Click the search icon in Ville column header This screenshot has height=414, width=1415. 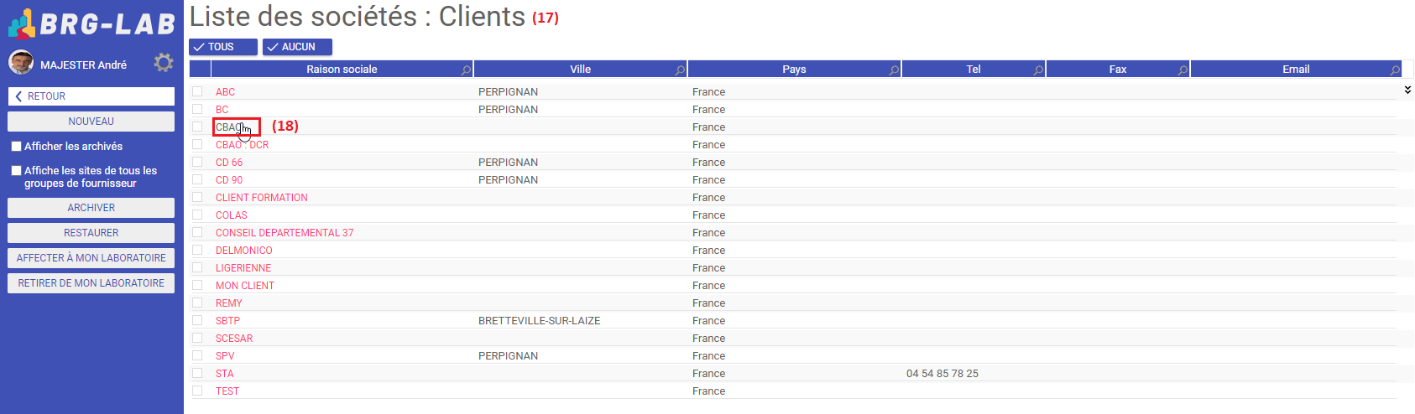click(x=680, y=70)
